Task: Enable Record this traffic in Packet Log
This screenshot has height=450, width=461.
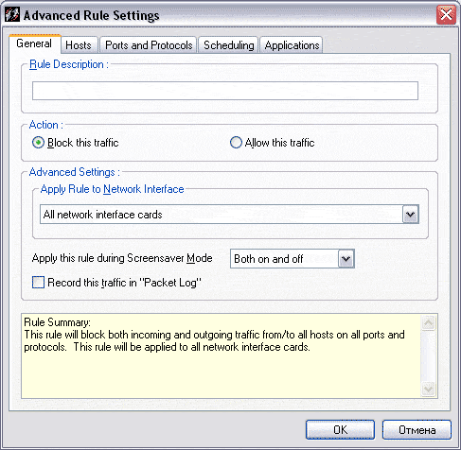Action: [x=38, y=283]
